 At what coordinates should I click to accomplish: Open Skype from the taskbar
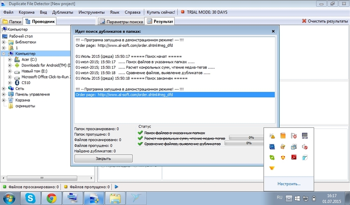[30, 198]
